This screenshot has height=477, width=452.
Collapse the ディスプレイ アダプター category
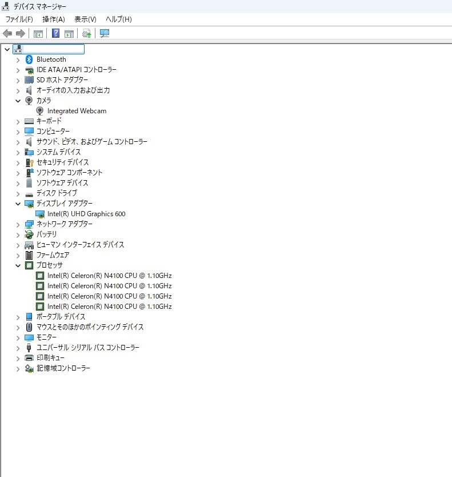[18, 204]
